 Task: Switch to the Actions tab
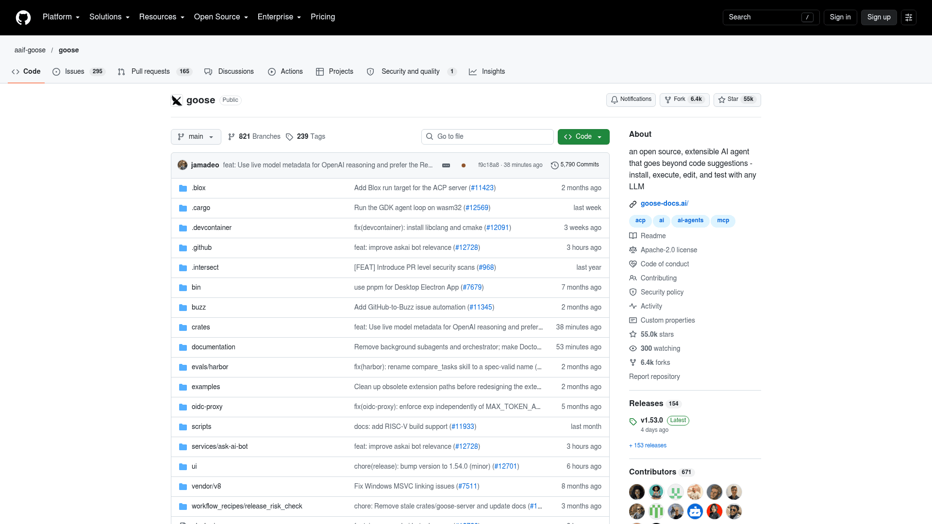(x=285, y=71)
